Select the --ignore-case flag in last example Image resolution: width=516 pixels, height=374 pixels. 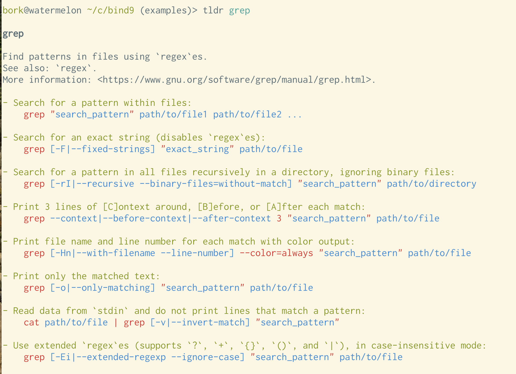208,357
